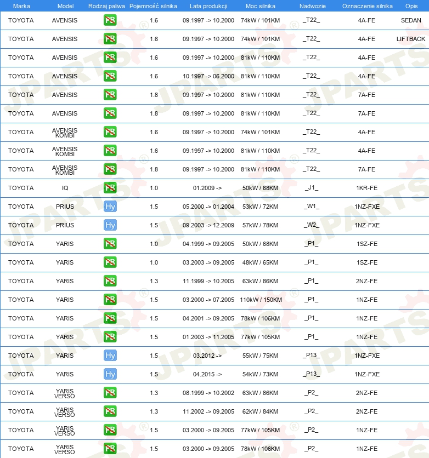429x458 pixels.
Task: Click hybrid Hy icon for Yaris 04.2015
Action: pos(110,374)
